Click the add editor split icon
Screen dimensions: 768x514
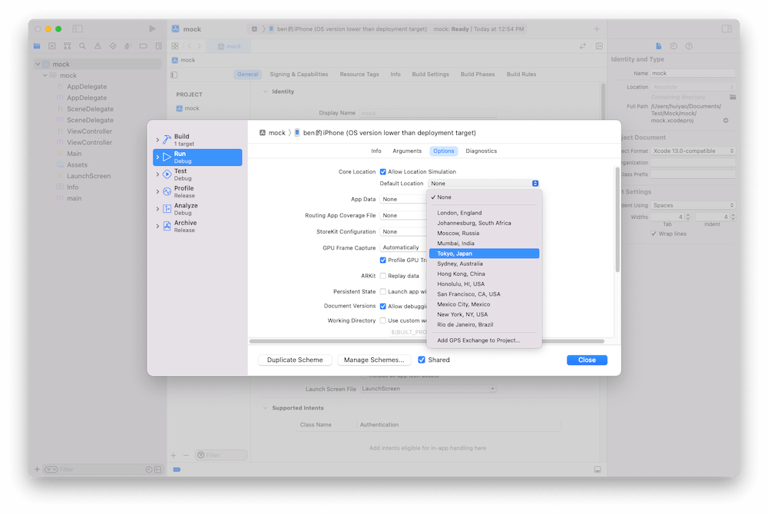599,46
